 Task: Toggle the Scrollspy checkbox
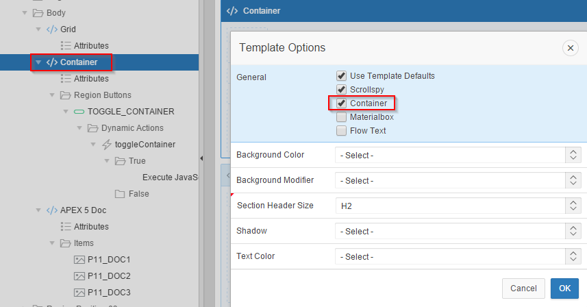[341, 90]
